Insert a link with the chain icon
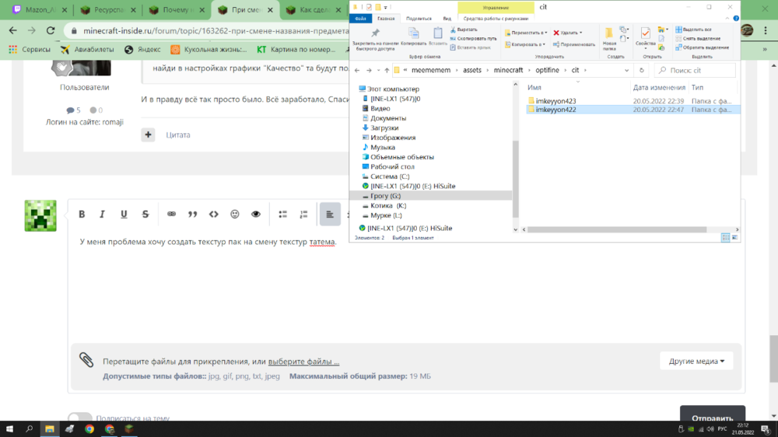 (171, 215)
